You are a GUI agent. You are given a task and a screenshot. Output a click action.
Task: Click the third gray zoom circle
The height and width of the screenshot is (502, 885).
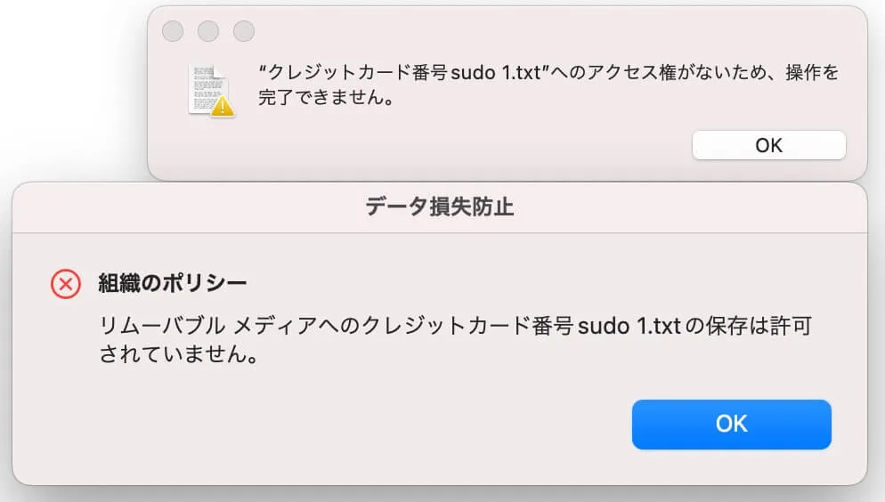point(243,31)
